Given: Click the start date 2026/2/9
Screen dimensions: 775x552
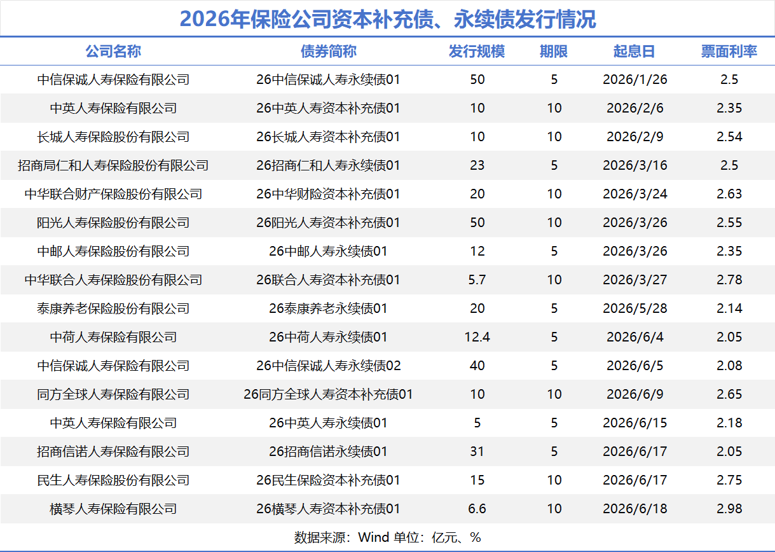Looking at the screenshot, I should click(634, 137).
